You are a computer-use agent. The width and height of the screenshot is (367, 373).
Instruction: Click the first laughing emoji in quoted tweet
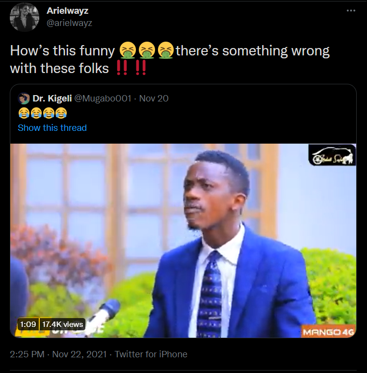point(24,114)
